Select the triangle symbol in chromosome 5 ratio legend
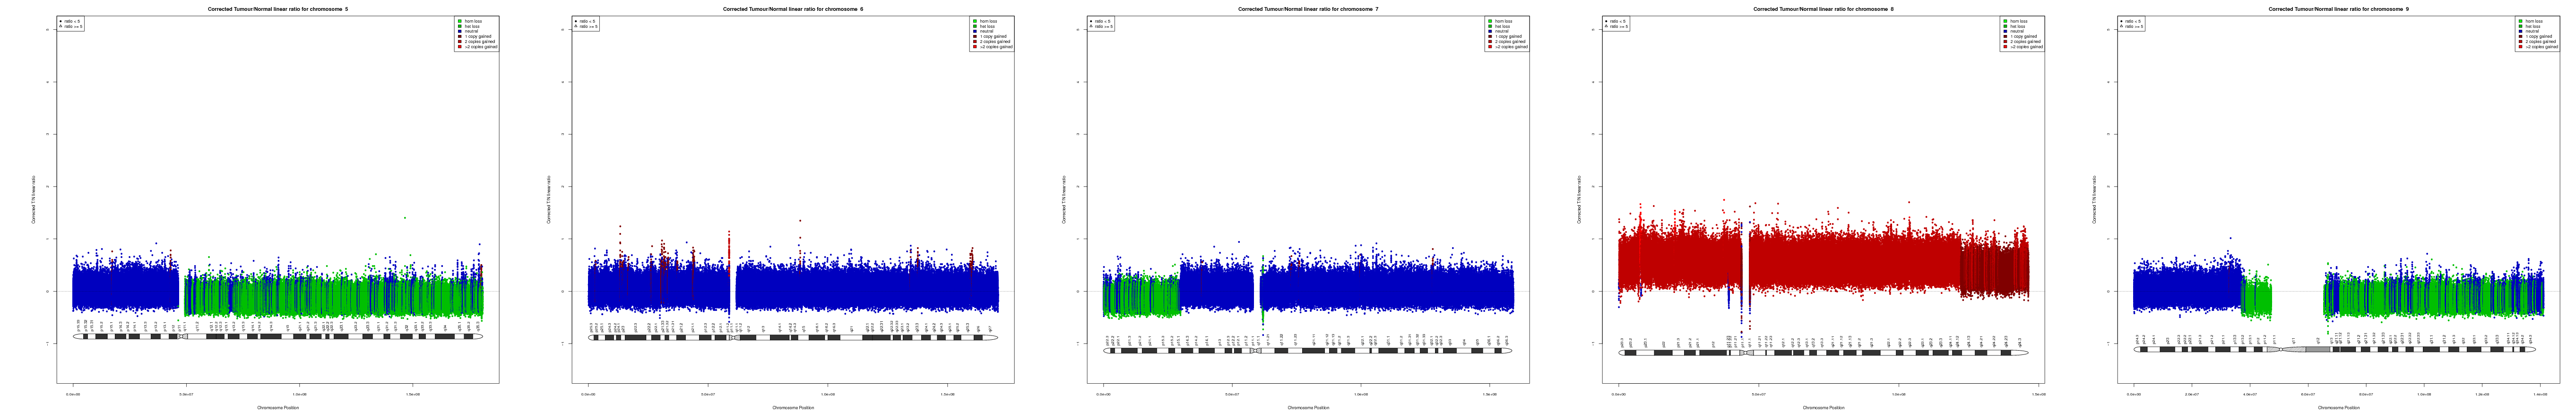The width and height of the screenshot is (2576, 413). coord(61,26)
